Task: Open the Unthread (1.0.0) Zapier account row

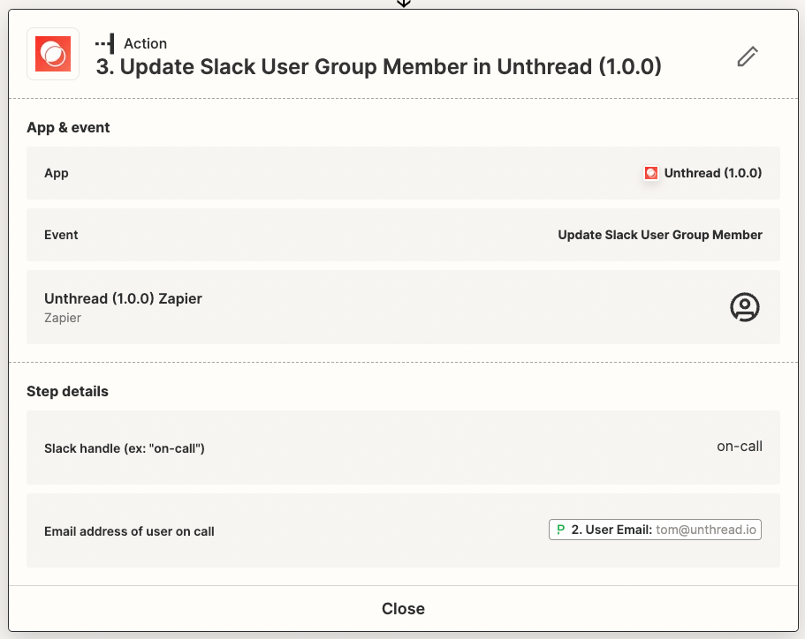Action: (x=403, y=306)
